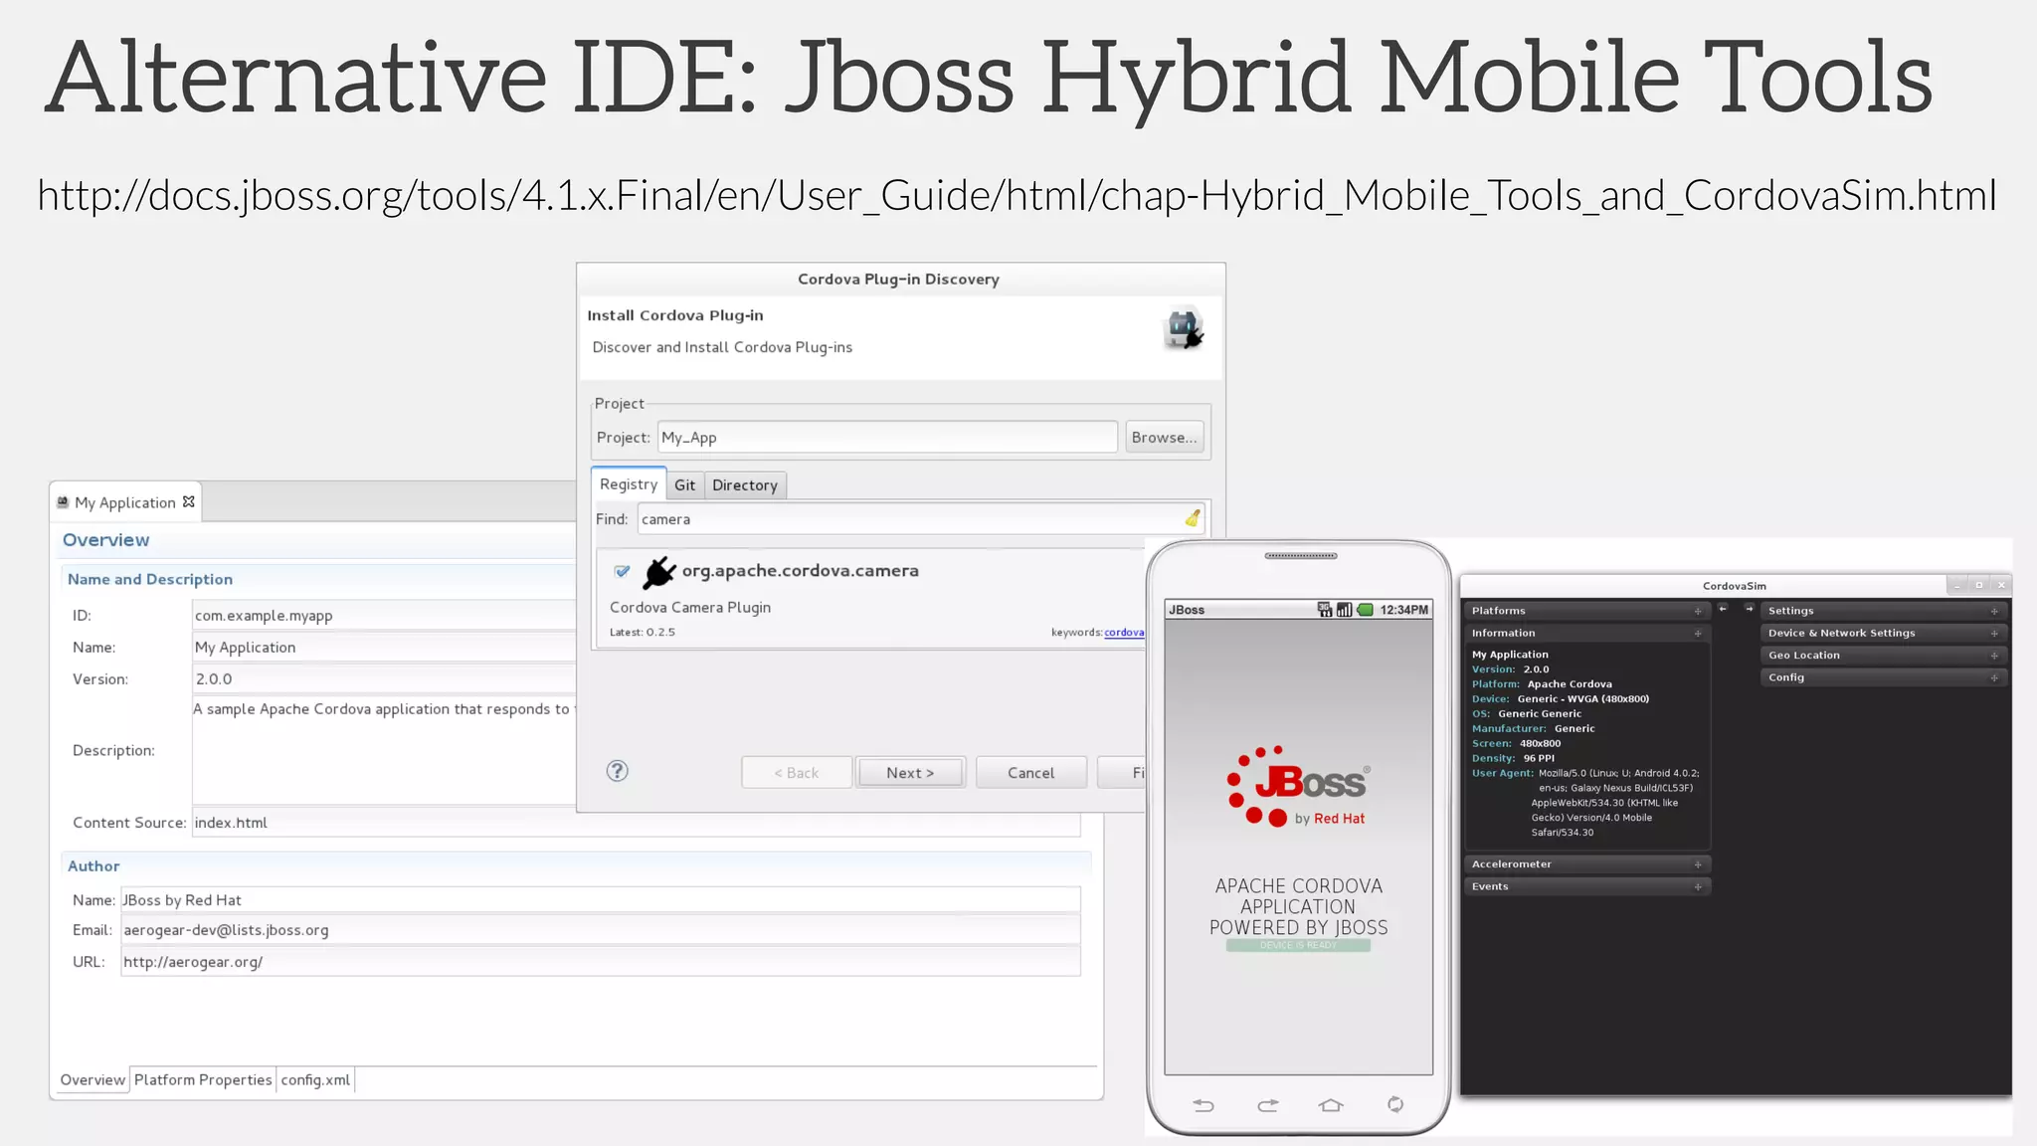The image size is (2037, 1146).
Task: Click the ID field com.example.myapp
Action: pos(385,616)
